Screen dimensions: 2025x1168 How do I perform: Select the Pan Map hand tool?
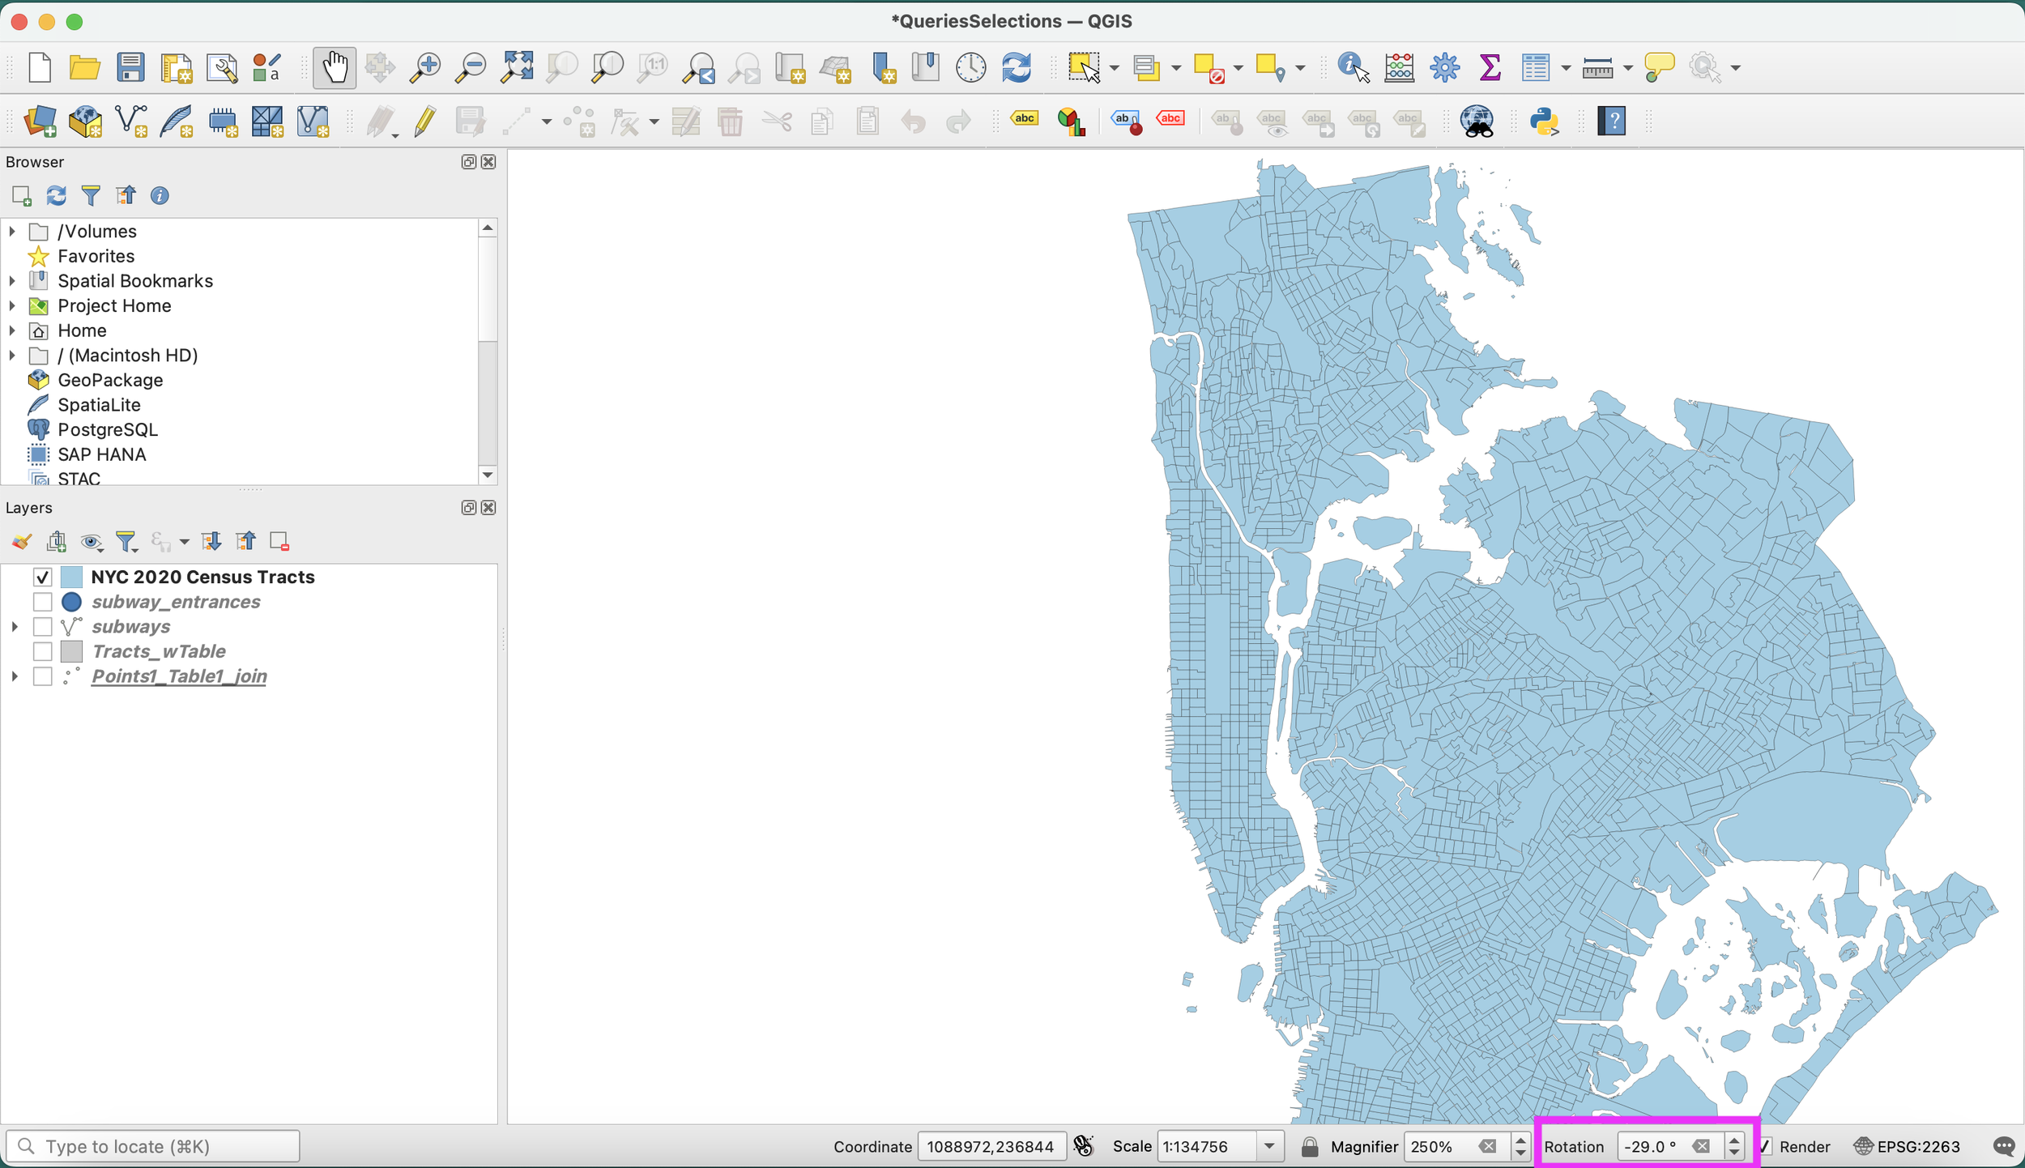coord(335,67)
